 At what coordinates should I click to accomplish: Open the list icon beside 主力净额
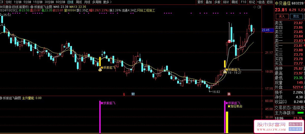(293, 113)
